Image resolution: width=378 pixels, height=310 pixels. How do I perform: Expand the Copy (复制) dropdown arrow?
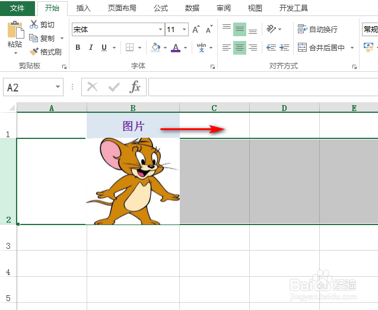[62, 38]
